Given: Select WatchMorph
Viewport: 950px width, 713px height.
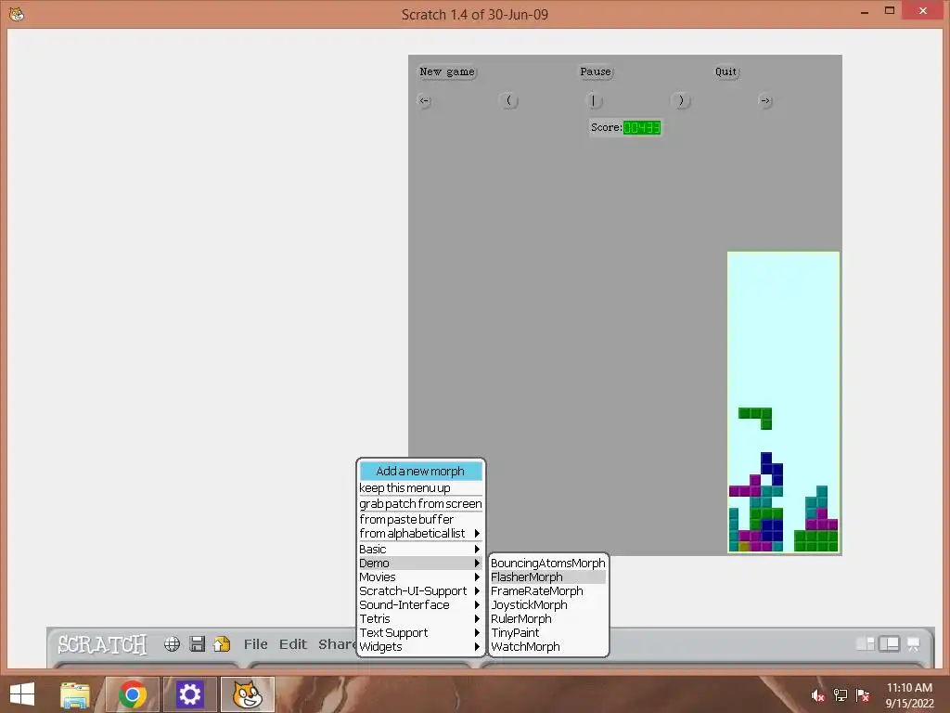Looking at the screenshot, I should (547, 647).
